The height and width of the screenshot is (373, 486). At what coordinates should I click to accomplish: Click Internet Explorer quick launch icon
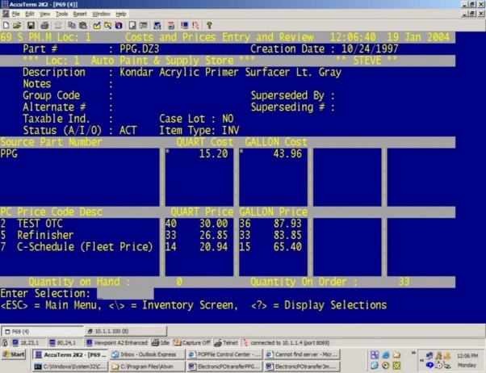click(x=386, y=354)
